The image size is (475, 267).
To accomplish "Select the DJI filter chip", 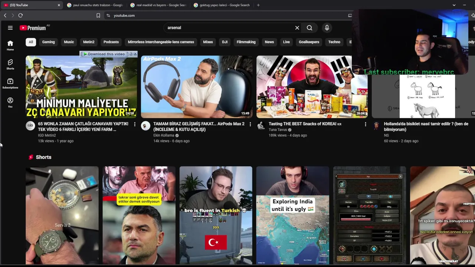I will (225, 42).
